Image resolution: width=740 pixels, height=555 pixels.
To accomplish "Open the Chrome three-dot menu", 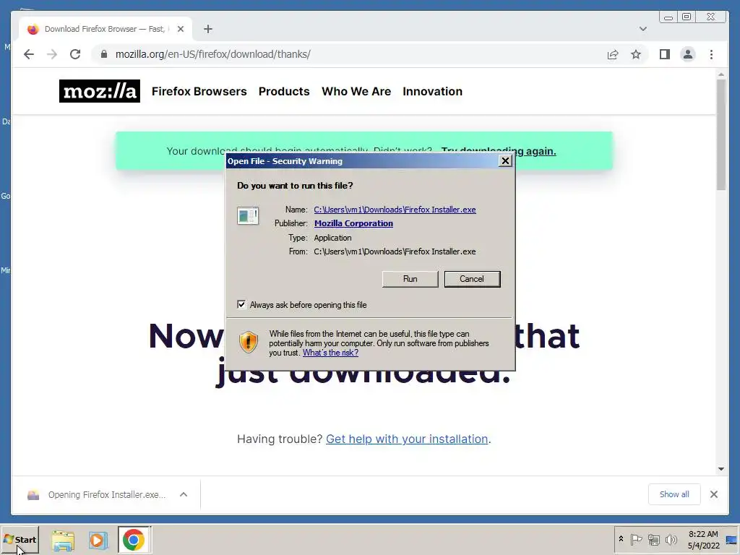I will click(711, 54).
